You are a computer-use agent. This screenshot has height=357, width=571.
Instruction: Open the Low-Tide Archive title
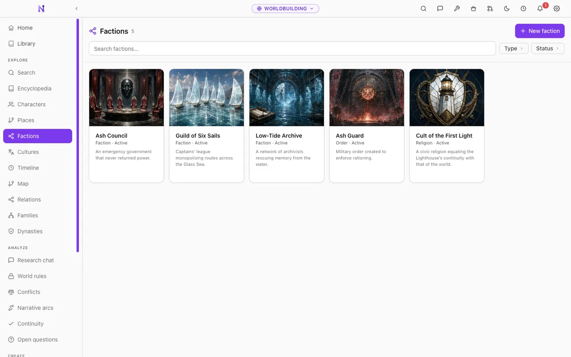click(x=279, y=136)
